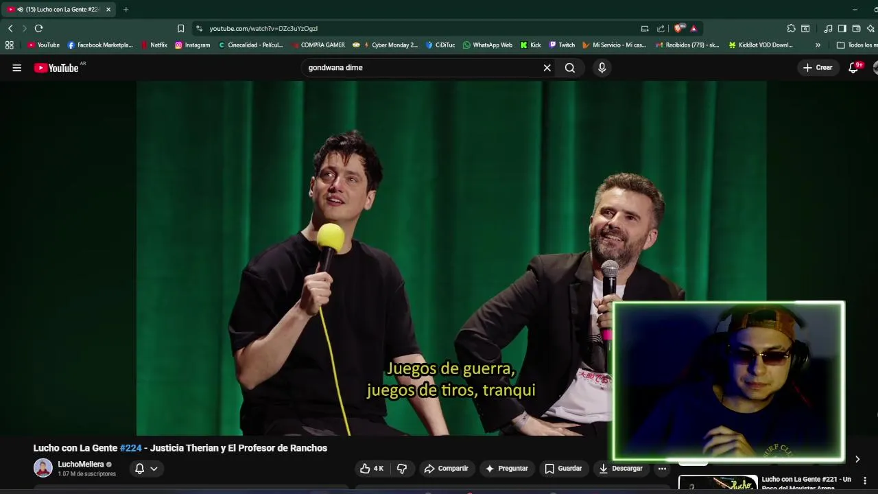Open the Netflix bookmark

(154, 45)
